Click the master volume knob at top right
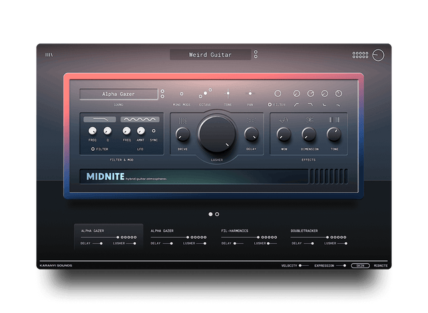Screen dimensions: 428x313 pos(379,55)
